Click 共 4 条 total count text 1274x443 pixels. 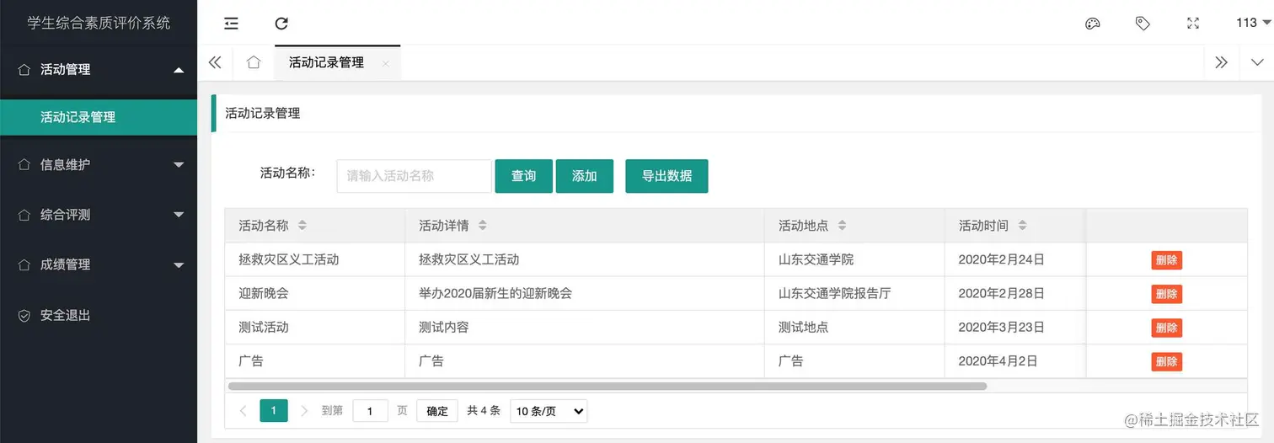coord(484,411)
